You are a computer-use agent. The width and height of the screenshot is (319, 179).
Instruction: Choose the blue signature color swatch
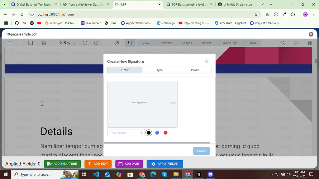[x=157, y=133]
